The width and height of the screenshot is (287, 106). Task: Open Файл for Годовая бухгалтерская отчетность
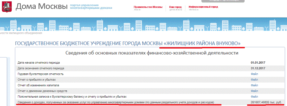[254, 74]
